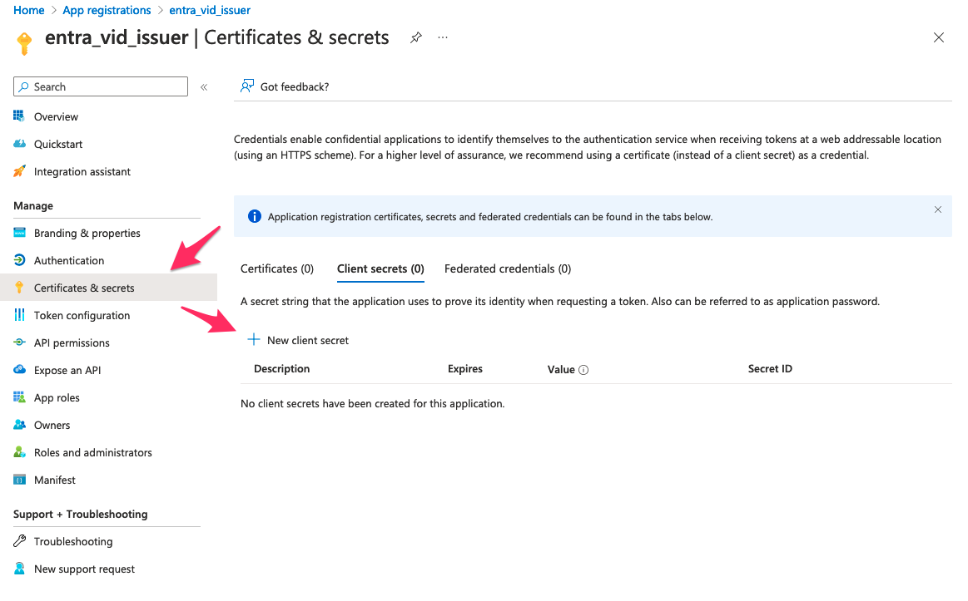The height and width of the screenshot is (601, 968).
Task: Open the ellipsis more options menu
Action: (443, 38)
